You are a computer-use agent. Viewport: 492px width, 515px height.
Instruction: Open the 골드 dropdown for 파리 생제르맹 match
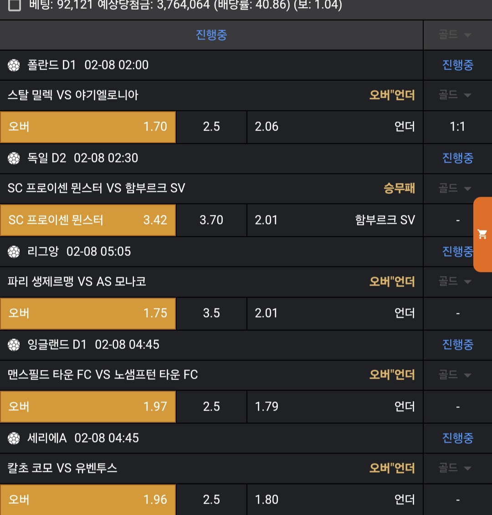457,281
